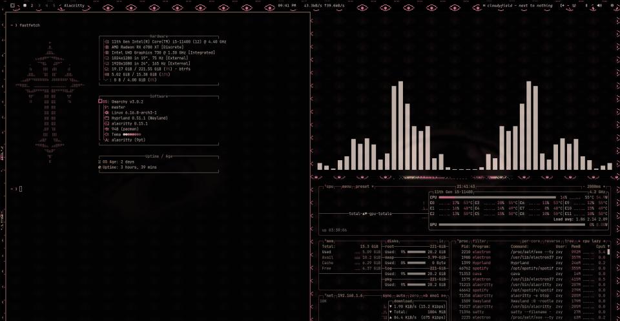Image resolution: width=620 pixels, height=321 pixels.
Task: Open the 09:41 PM clock in top bar
Action: pos(287,6)
